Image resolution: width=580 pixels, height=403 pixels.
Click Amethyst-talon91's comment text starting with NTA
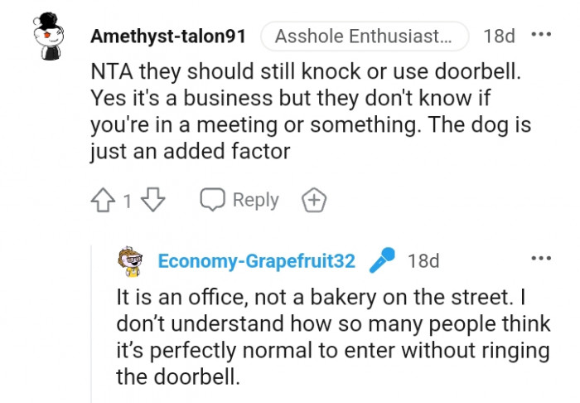(x=307, y=112)
